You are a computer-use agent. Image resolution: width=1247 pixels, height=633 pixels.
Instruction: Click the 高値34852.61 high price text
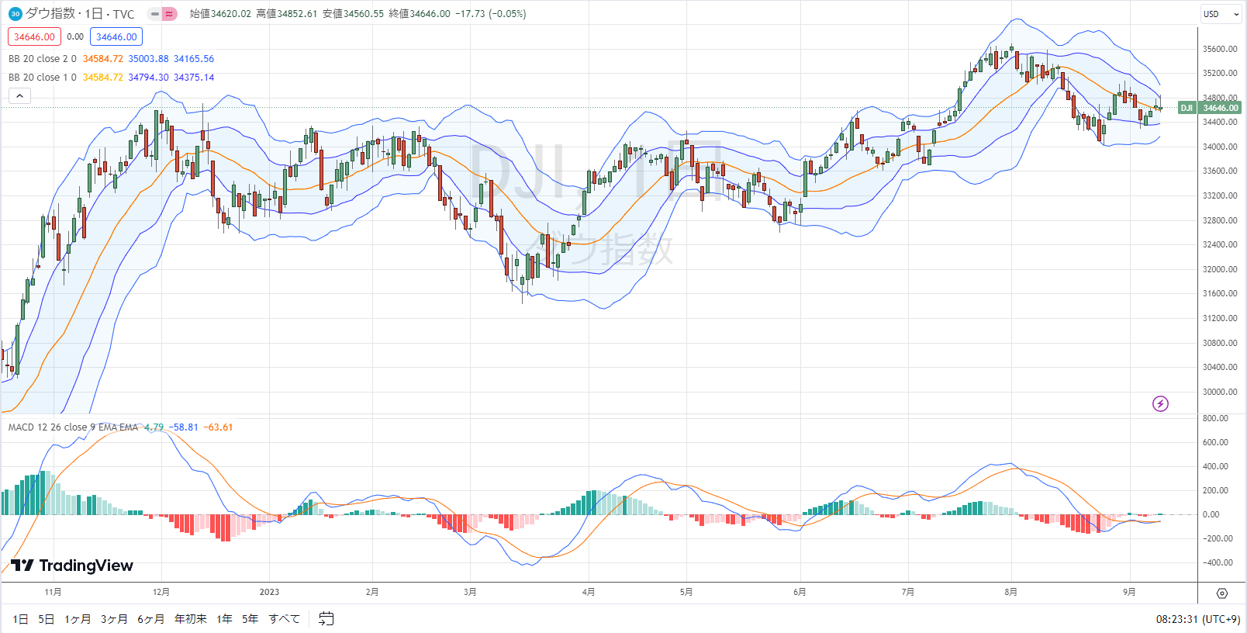coord(287,14)
